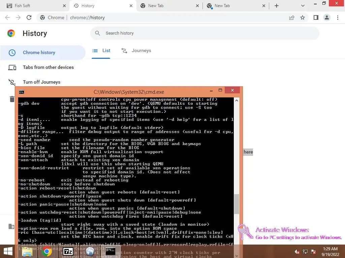Switch to the Journeys view tab
This screenshot has height=258, width=345.
click(136, 51)
